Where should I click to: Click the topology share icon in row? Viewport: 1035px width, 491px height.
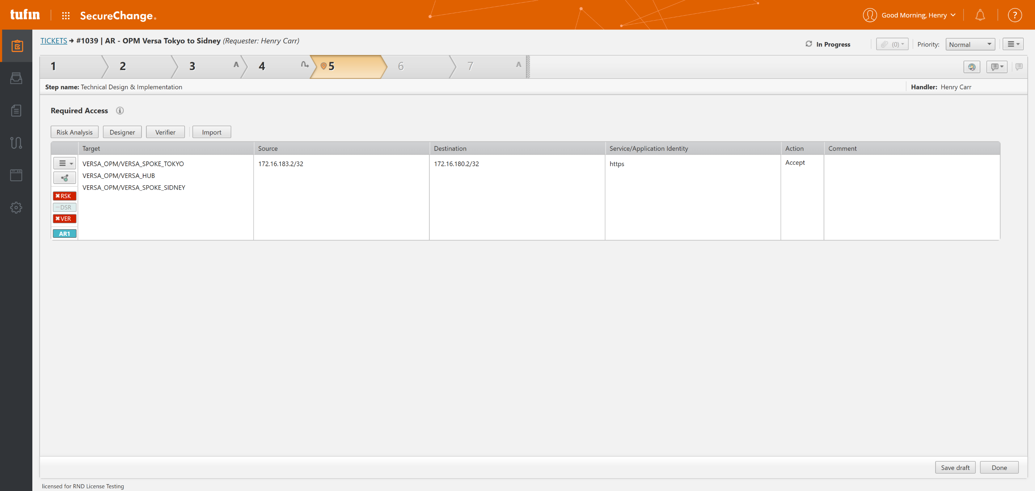click(65, 178)
